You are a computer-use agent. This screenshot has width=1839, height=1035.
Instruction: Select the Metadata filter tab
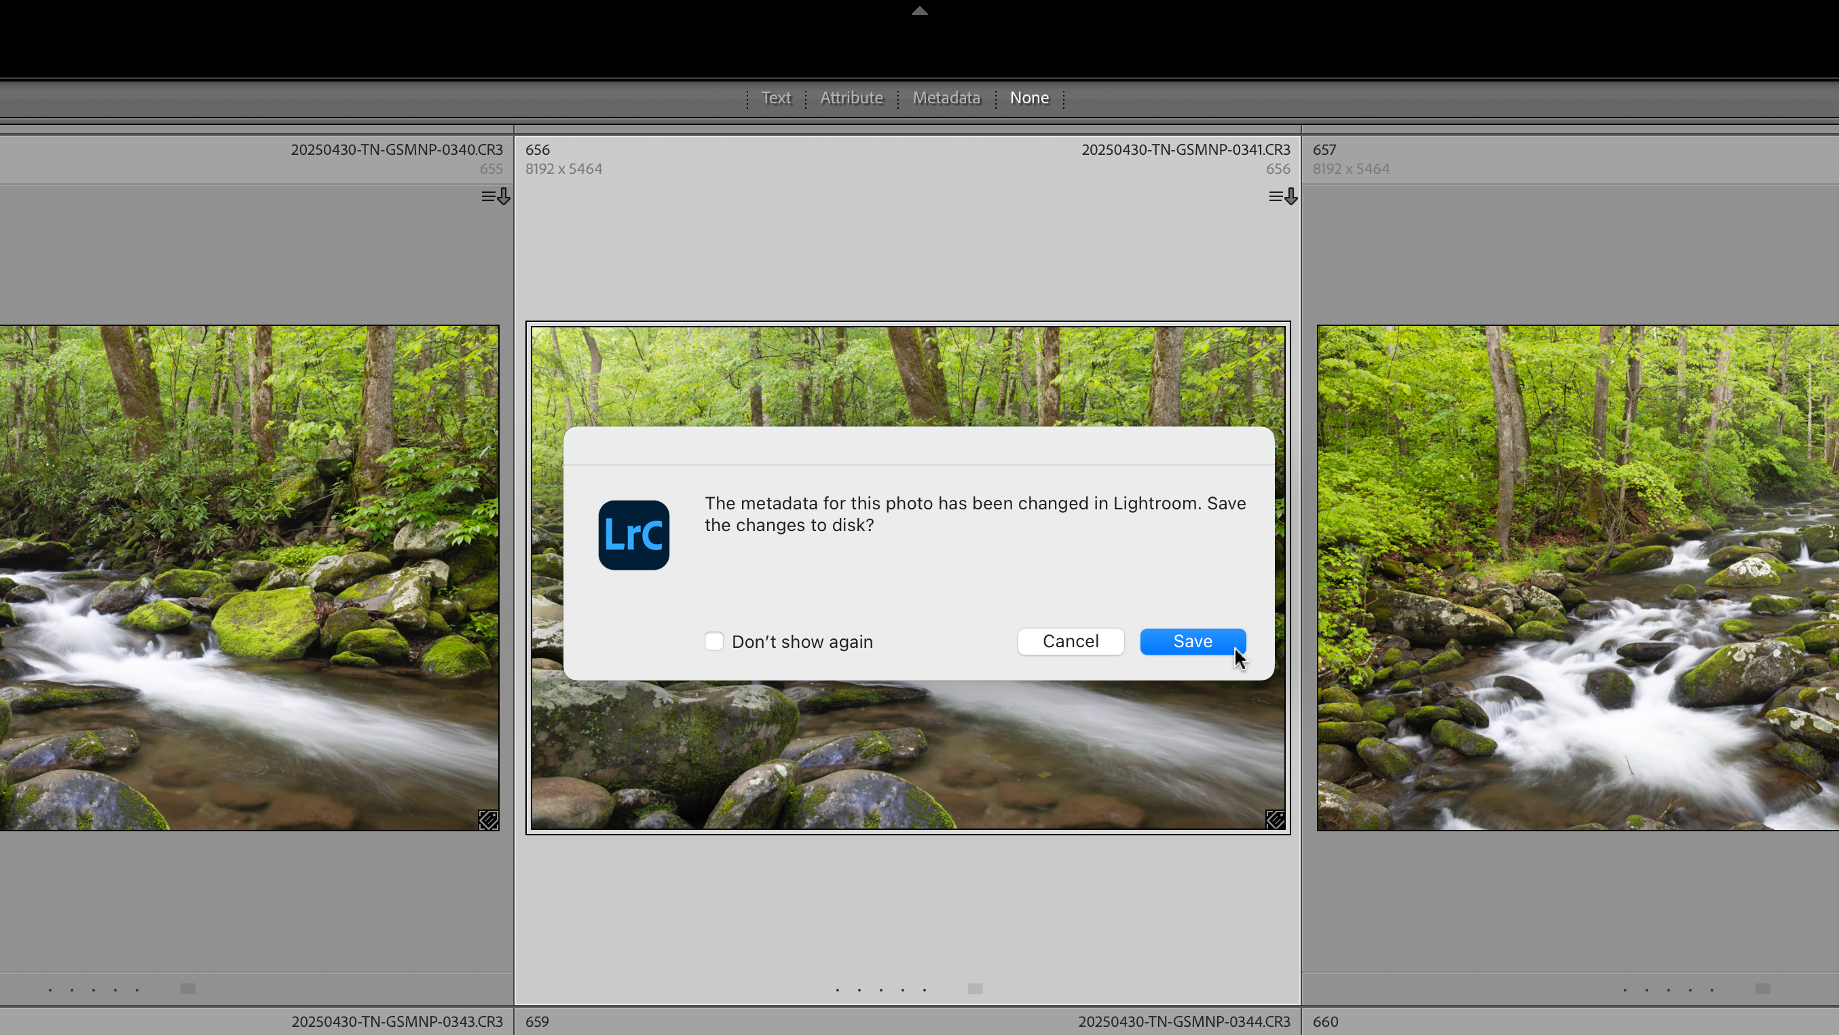click(x=946, y=98)
